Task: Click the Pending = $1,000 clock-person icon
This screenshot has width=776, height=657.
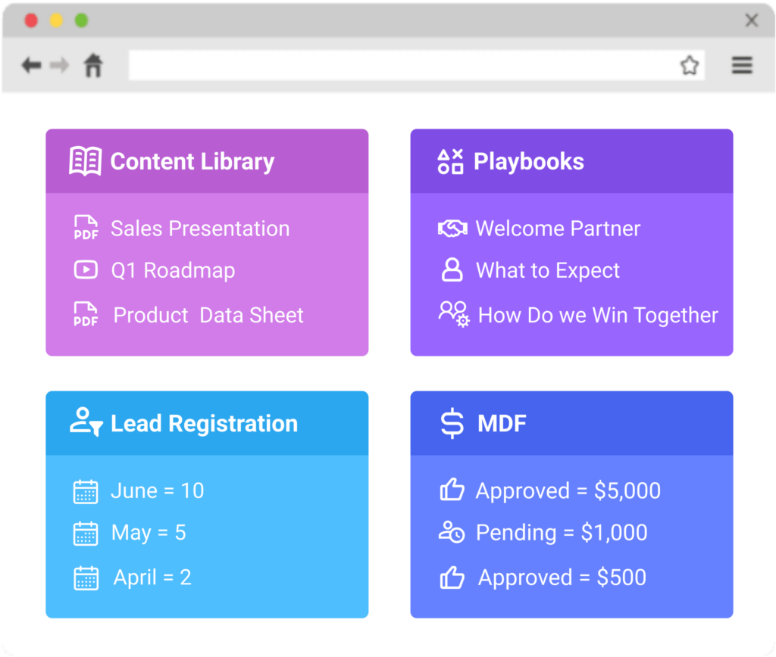Action: [452, 533]
